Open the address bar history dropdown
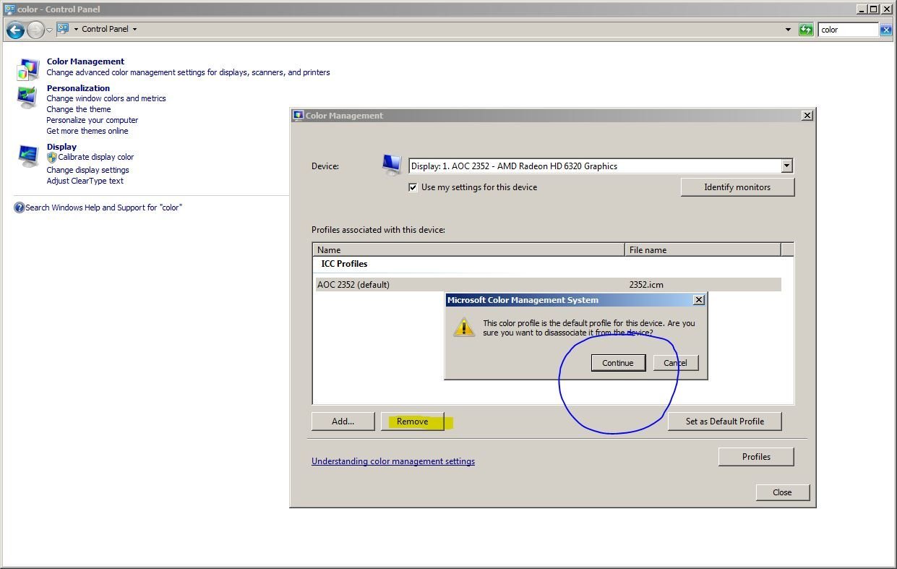This screenshot has width=897, height=569. [x=788, y=30]
